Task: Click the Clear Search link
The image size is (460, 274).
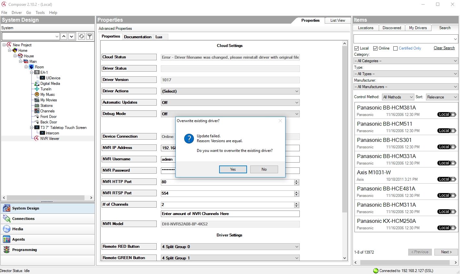Action: (x=444, y=48)
